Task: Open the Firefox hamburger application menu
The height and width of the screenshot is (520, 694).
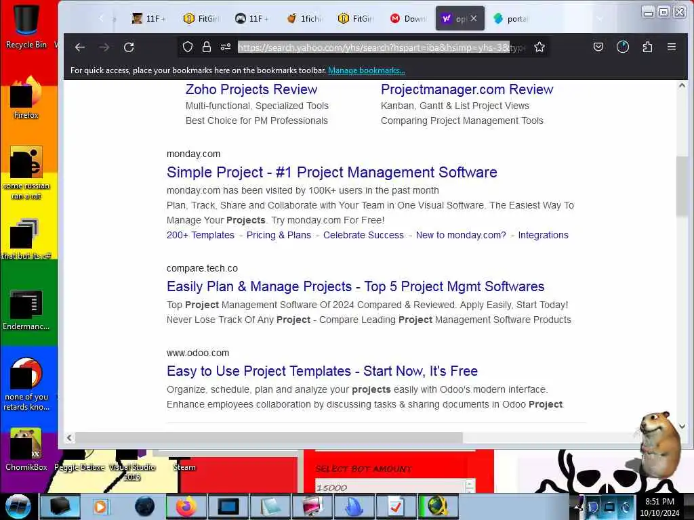Action: click(672, 47)
